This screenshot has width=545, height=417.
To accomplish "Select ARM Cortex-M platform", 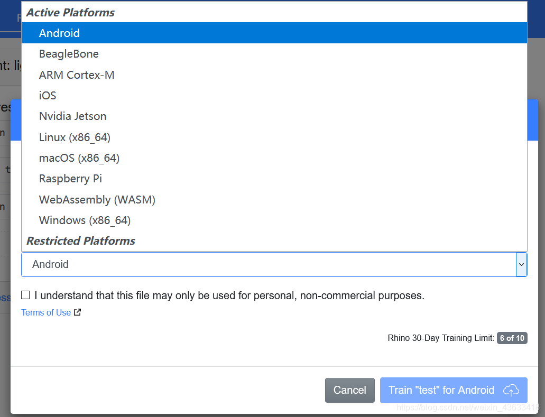I will pos(274,75).
